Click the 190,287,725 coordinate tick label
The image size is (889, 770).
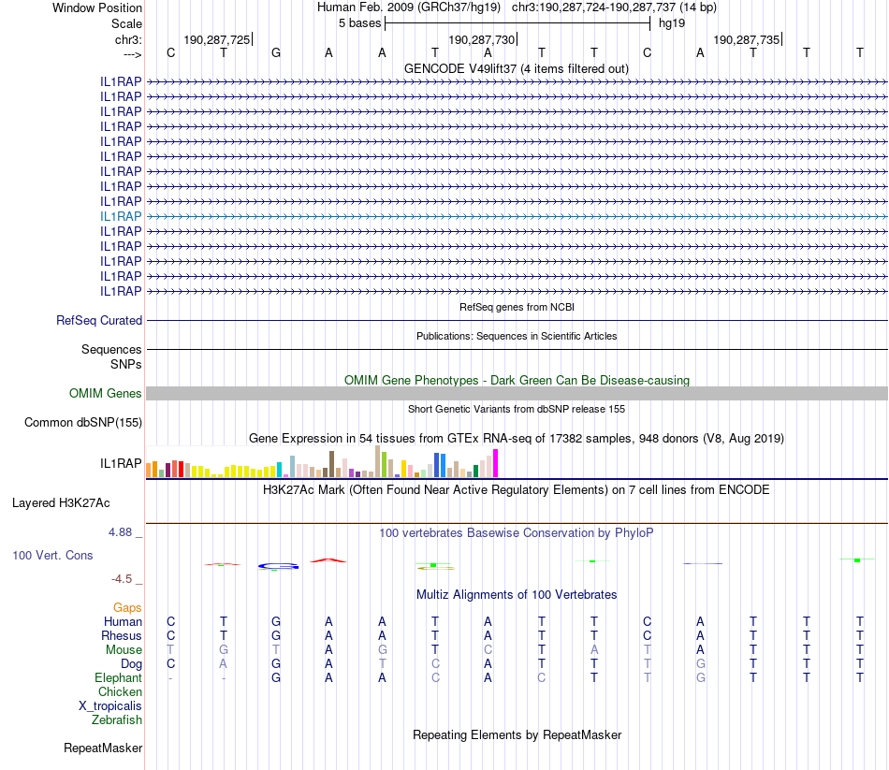click(x=216, y=39)
